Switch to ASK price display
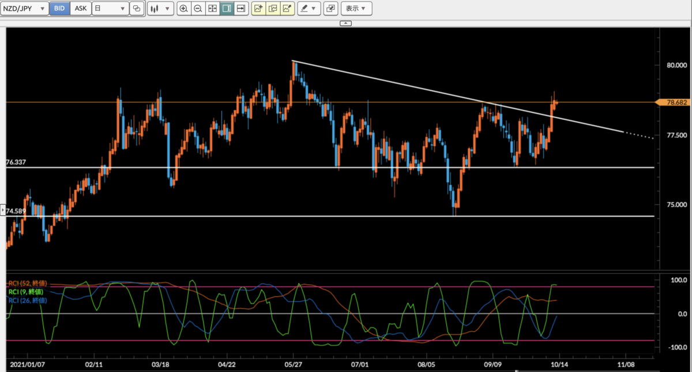The width and height of the screenshot is (692, 372). 81,9
